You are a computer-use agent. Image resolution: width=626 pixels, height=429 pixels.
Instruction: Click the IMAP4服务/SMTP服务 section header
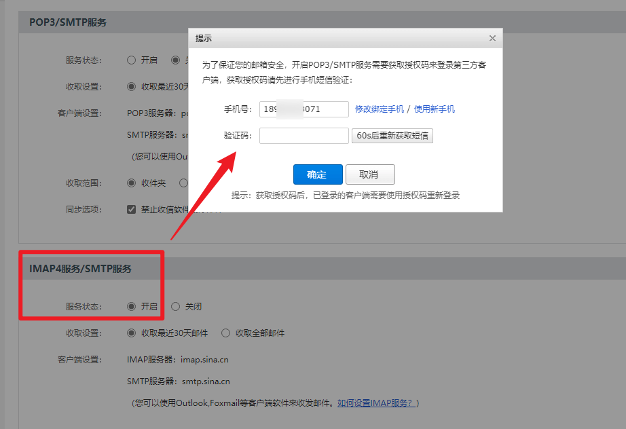pos(80,269)
